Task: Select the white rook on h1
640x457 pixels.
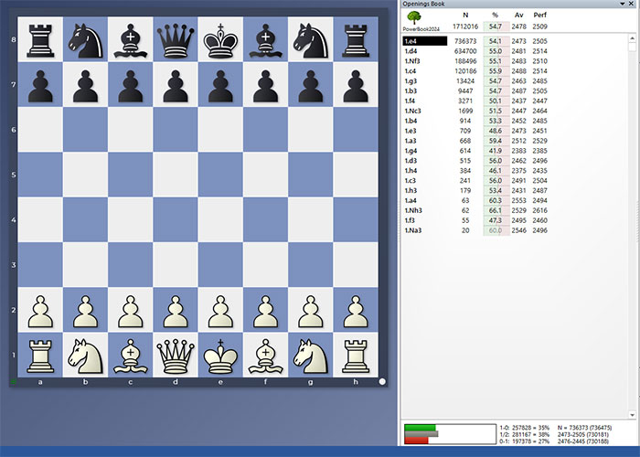Action: pyautogui.click(x=356, y=356)
